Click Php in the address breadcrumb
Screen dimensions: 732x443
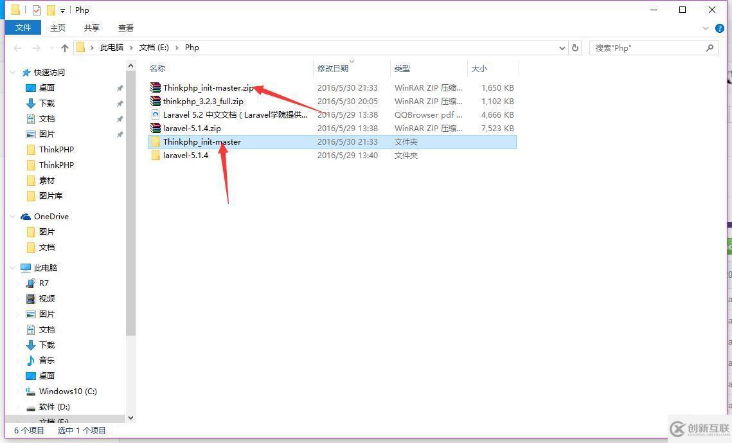click(x=192, y=48)
